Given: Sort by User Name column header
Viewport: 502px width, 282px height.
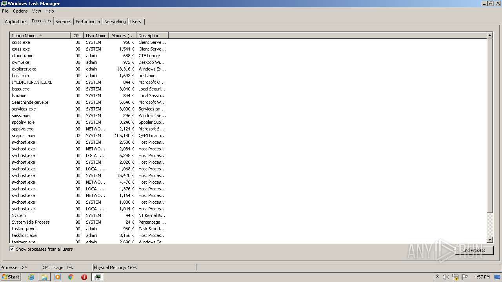Looking at the screenshot, I should 96,35.
